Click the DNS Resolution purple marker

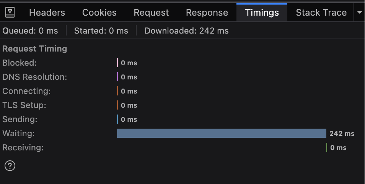(x=117, y=77)
